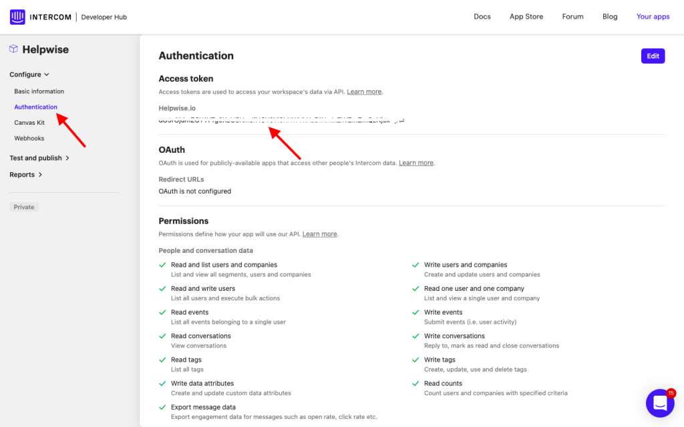The width and height of the screenshot is (684, 427).
Task: Select Canvas Kit in the sidebar
Action: coord(29,123)
